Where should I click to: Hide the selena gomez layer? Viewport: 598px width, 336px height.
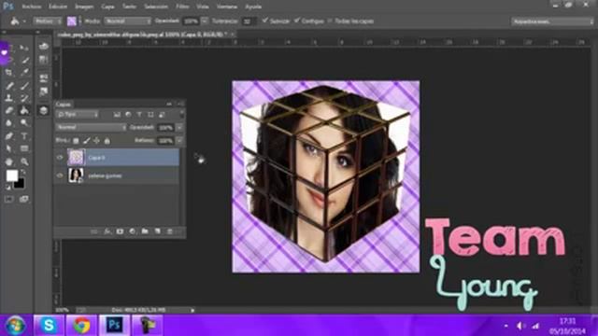coord(60,175)
